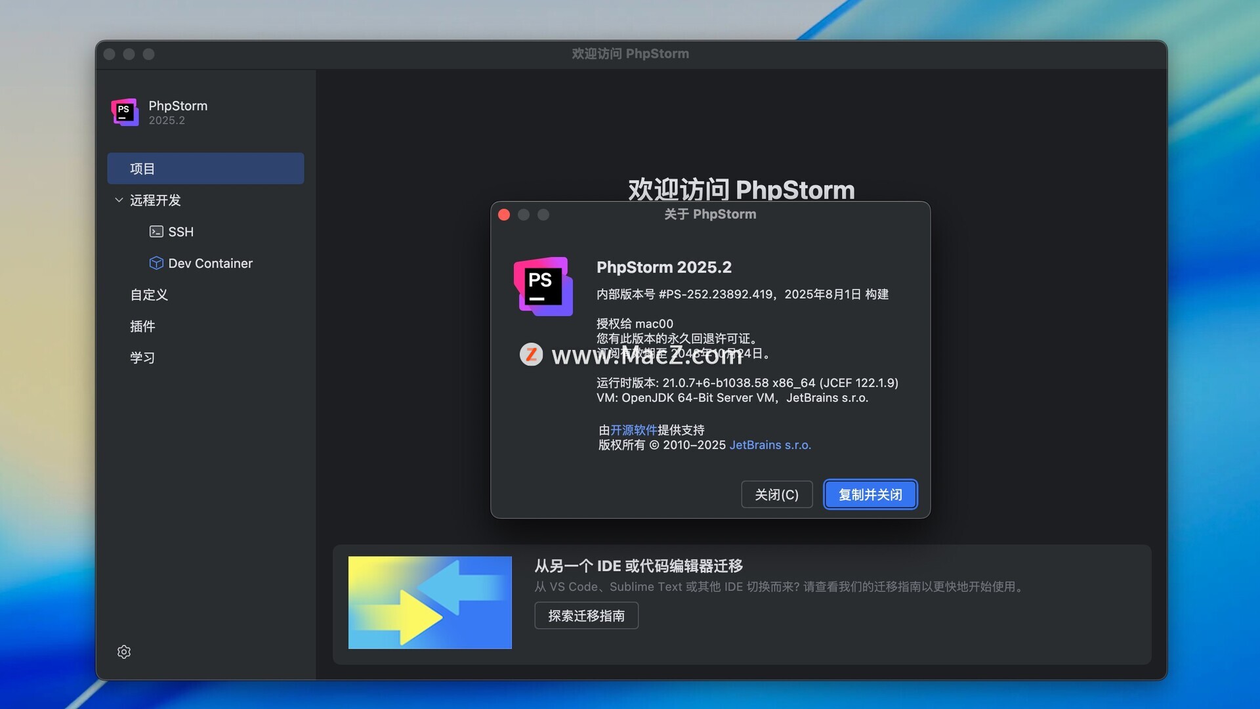
Task: Click the 2025.2 version label under PhpStorm
Action: click(x=167, y=120)
